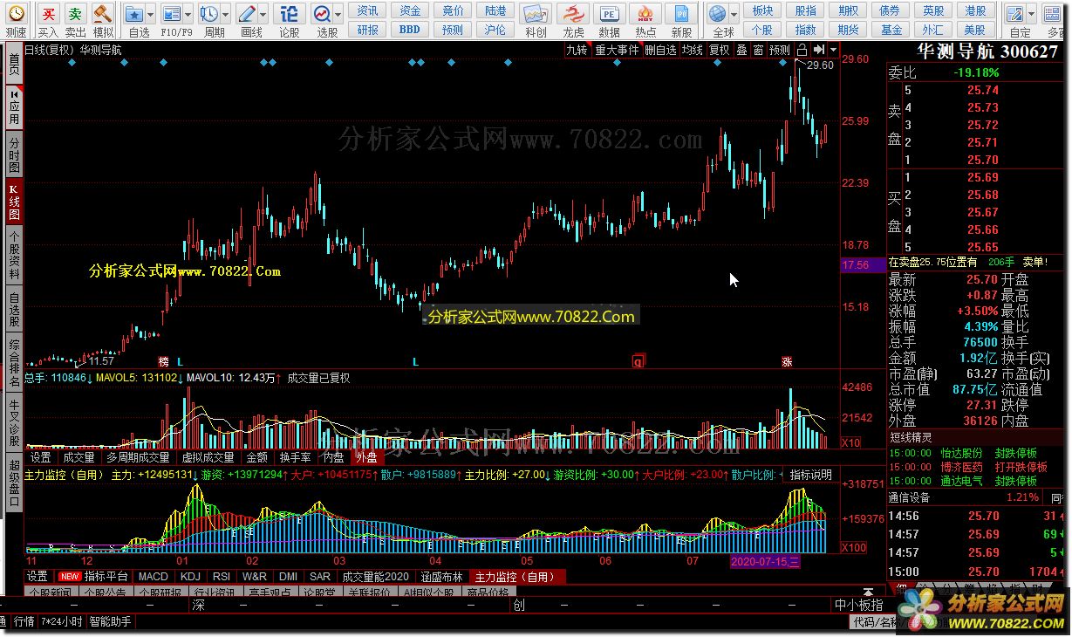Click the 智能助手 status bar item
This screenshot has width=1072, height=637.
pyautogui.click(x=110, y=621)
